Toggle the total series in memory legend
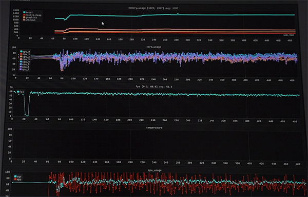Screen dimensions: 308x197 pos(28,12)
